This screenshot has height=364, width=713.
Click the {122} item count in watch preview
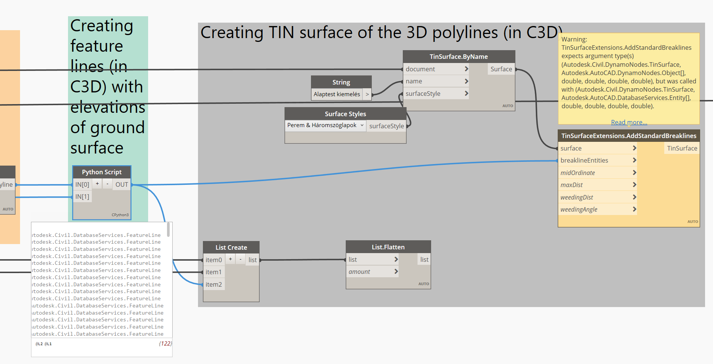click(x=165, y=344)
